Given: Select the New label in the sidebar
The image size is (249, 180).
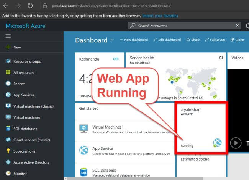Looking at the screenshot, I should tap(17, 47).
